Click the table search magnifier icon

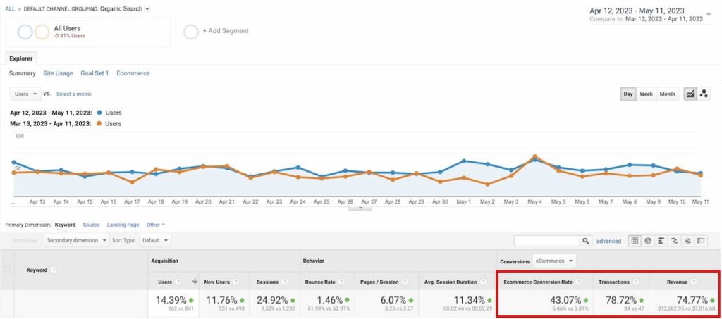point(585,241)
